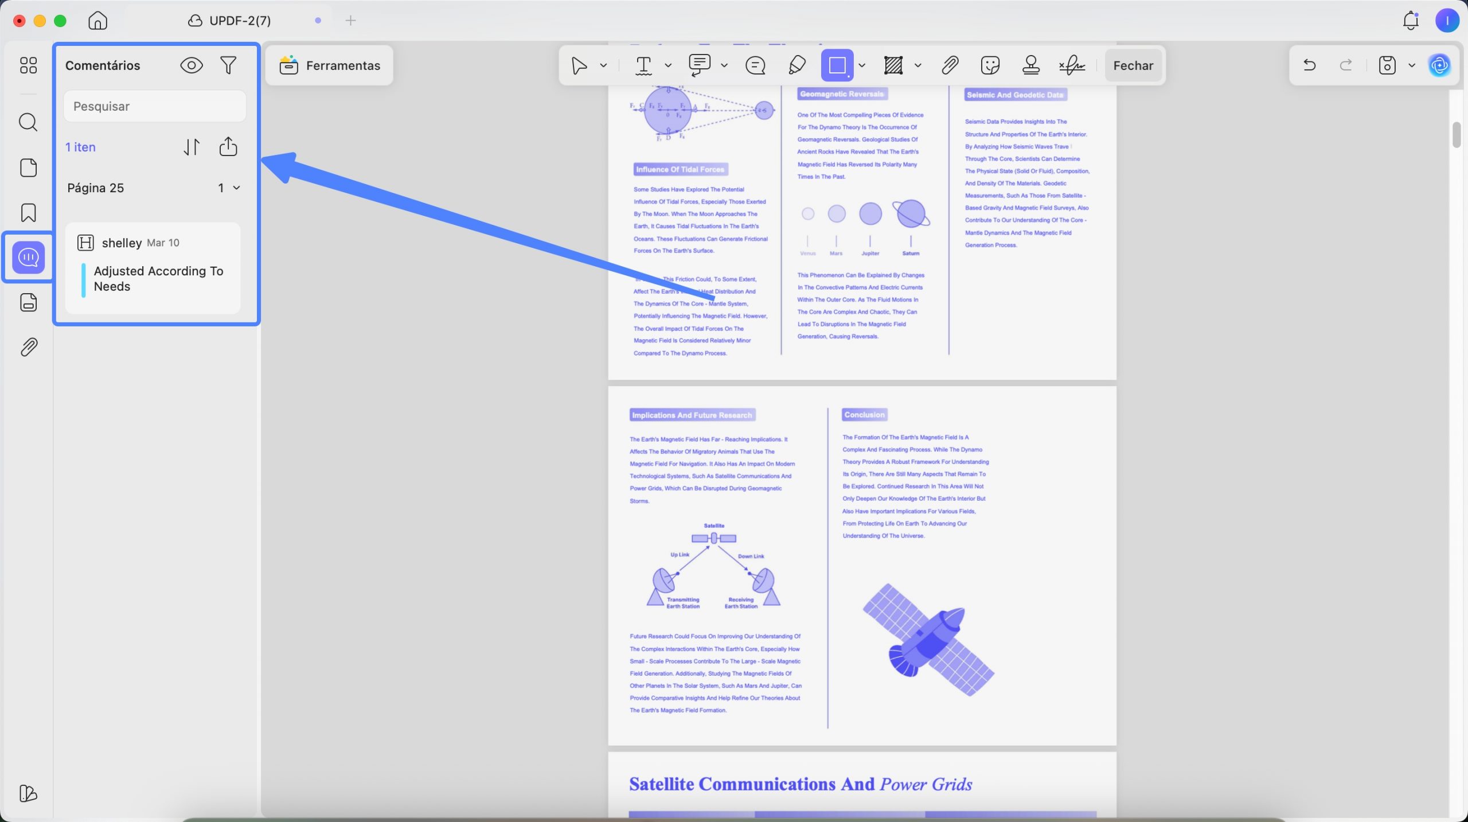1468x822 pixels.
Task: Open the form fields sidebar icon
Action: 28,302
